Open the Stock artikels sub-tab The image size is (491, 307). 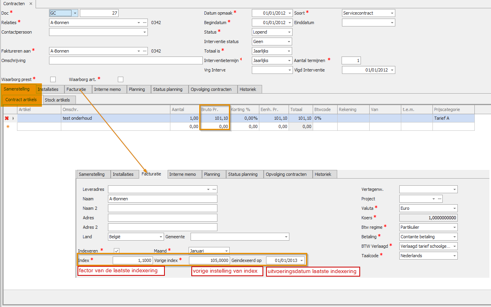coord(57,100)
